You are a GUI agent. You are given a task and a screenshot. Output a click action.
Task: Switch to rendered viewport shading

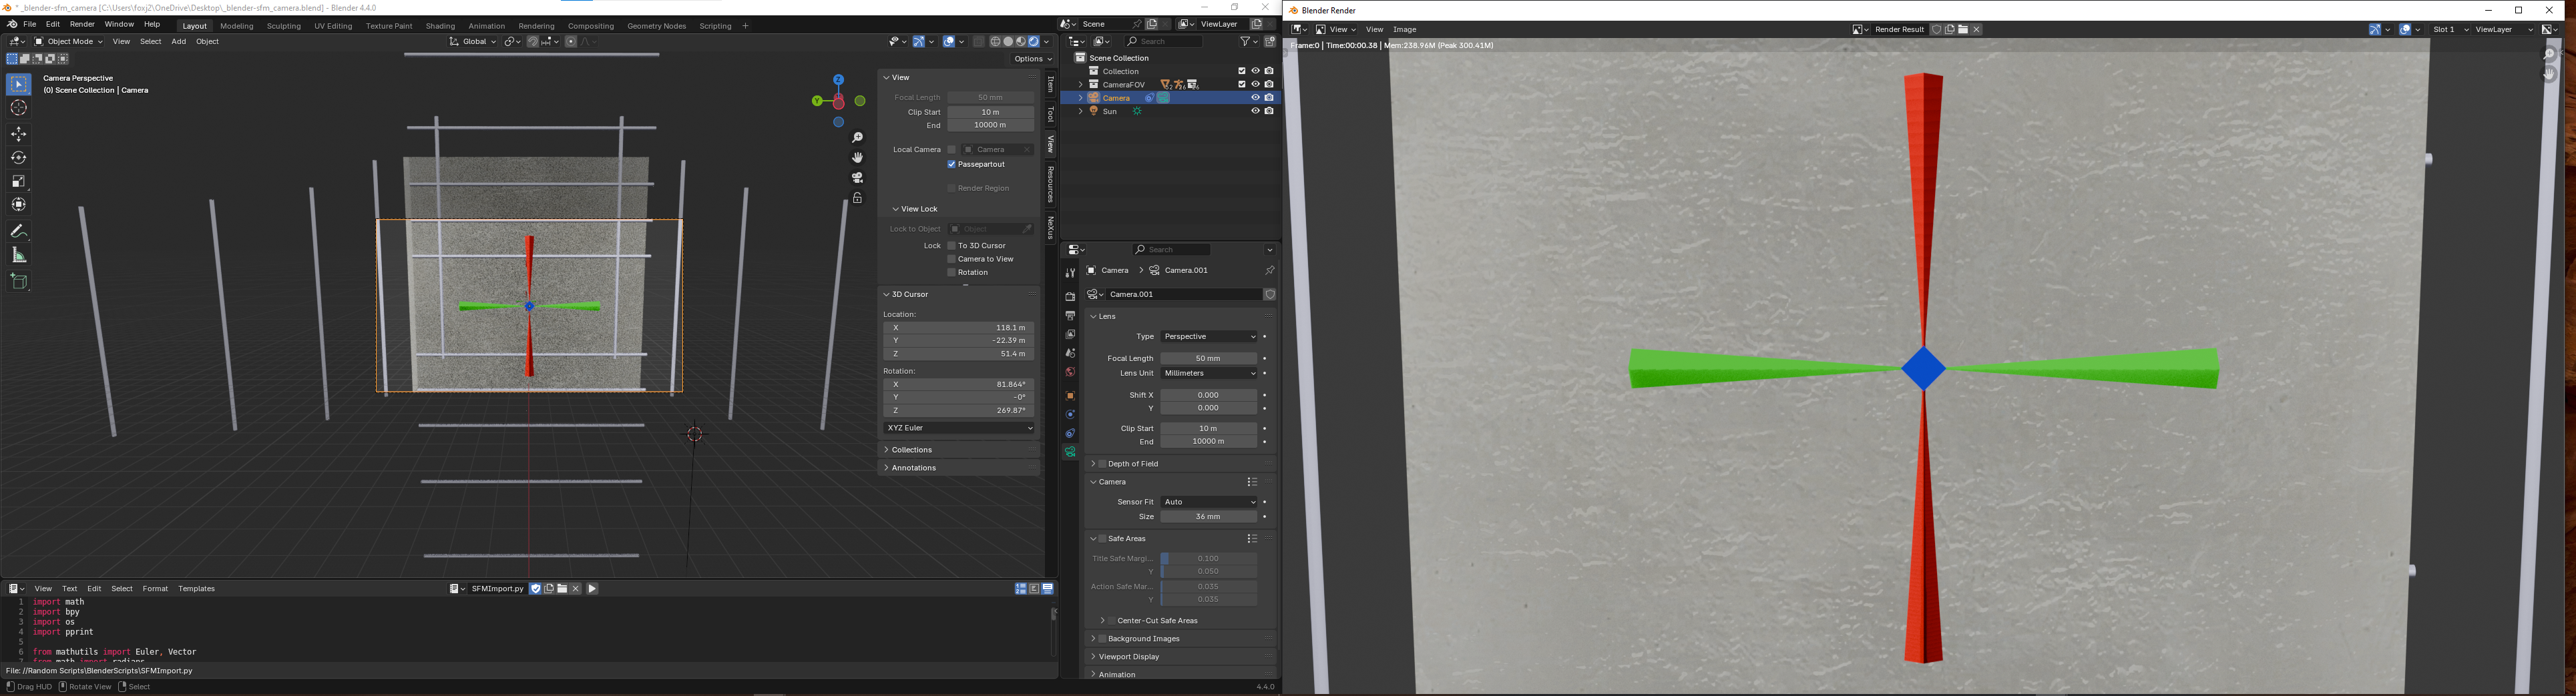pos(1034,42)
